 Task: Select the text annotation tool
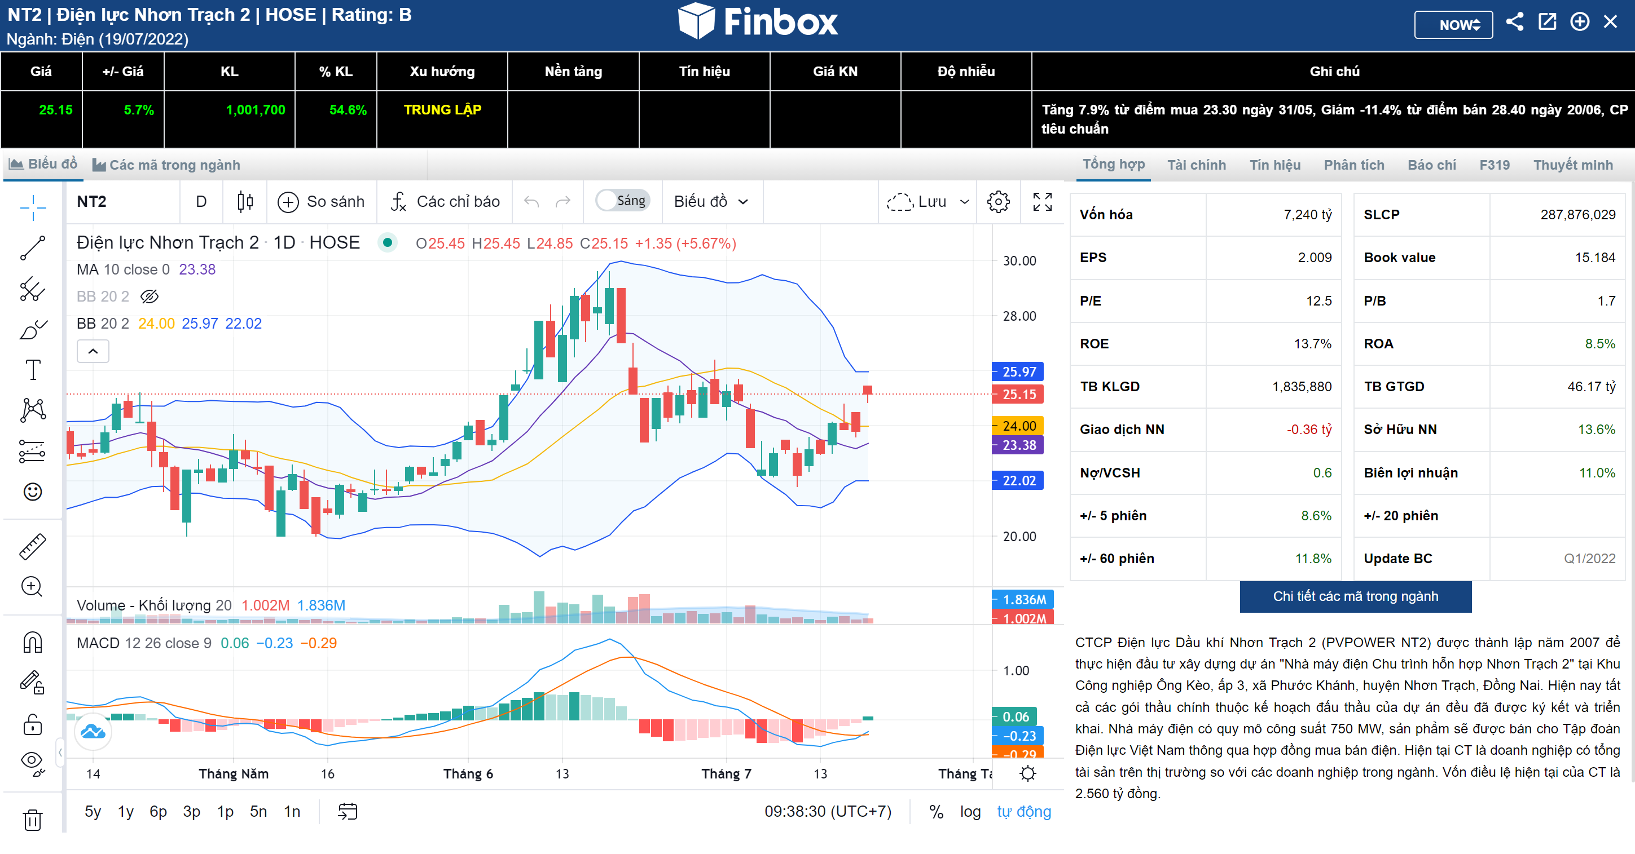(x=32, y=370)
